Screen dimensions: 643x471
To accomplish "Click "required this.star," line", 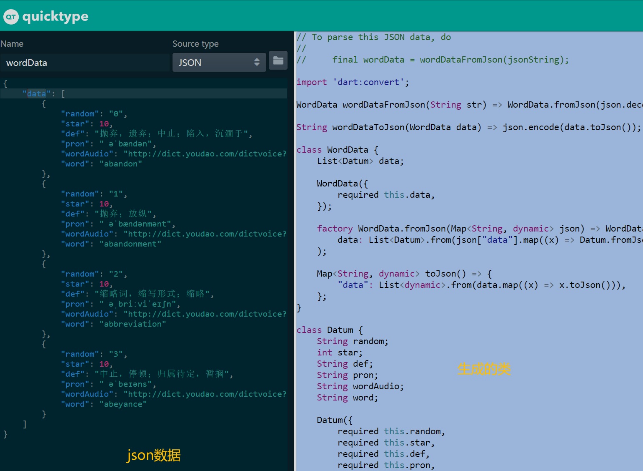I will 386,443.
